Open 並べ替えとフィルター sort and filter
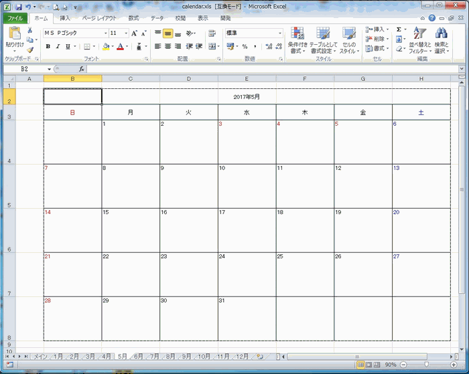469x374 pixels. pyautogui.click(x=420, y=40)
